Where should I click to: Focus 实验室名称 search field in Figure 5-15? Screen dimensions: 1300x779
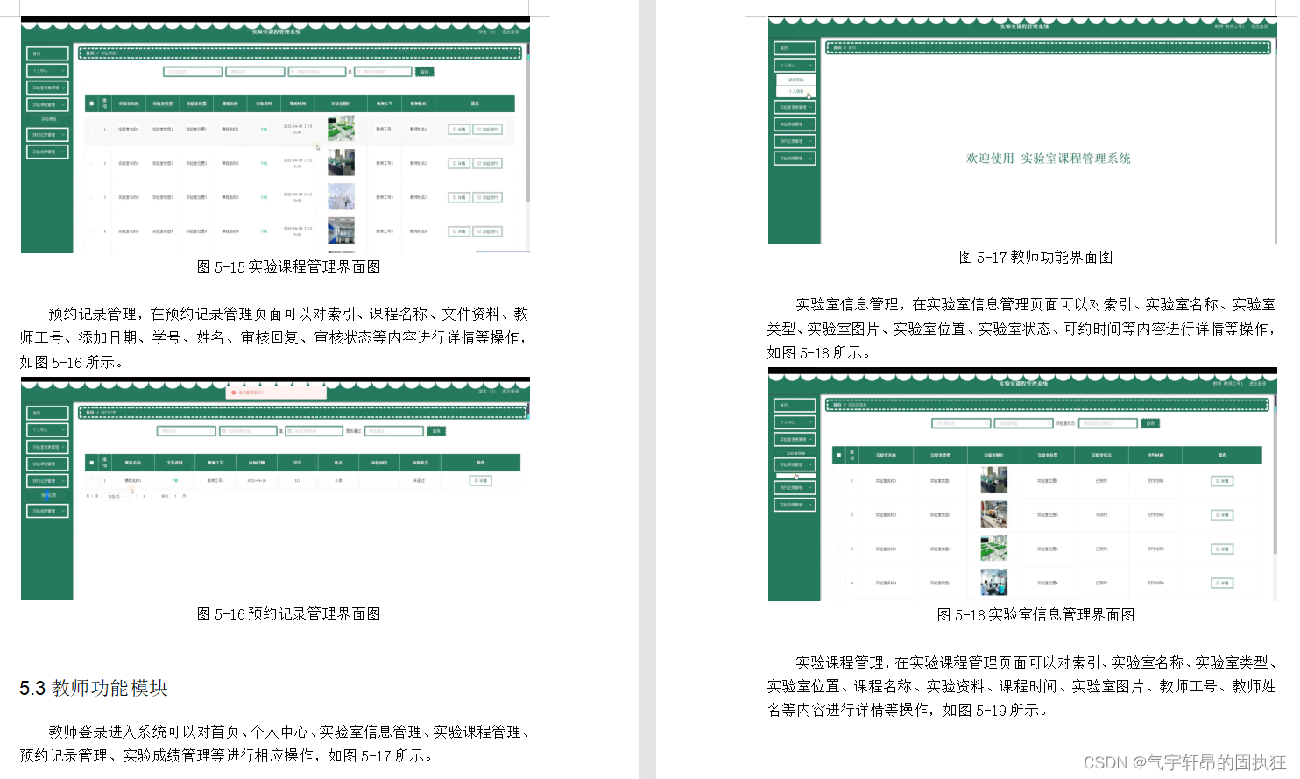pyautogui.click(x=193, y=72)
